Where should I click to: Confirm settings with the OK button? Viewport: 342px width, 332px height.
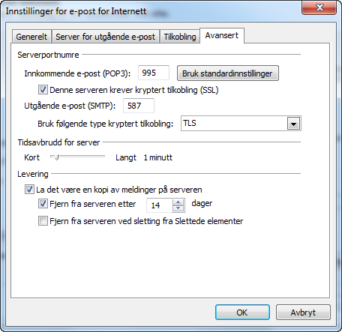pos(242,313)
